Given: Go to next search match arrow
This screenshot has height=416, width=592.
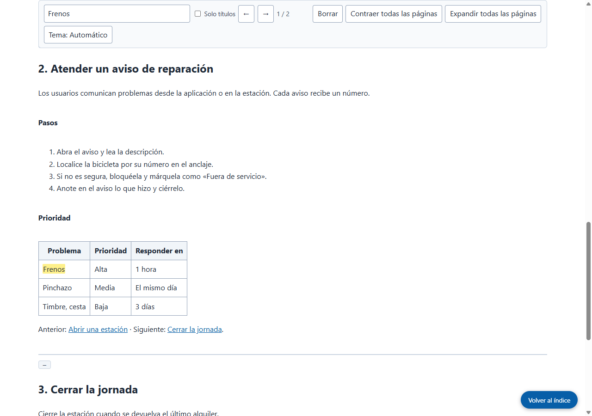Looking at the screenshot, I should 265,14.
